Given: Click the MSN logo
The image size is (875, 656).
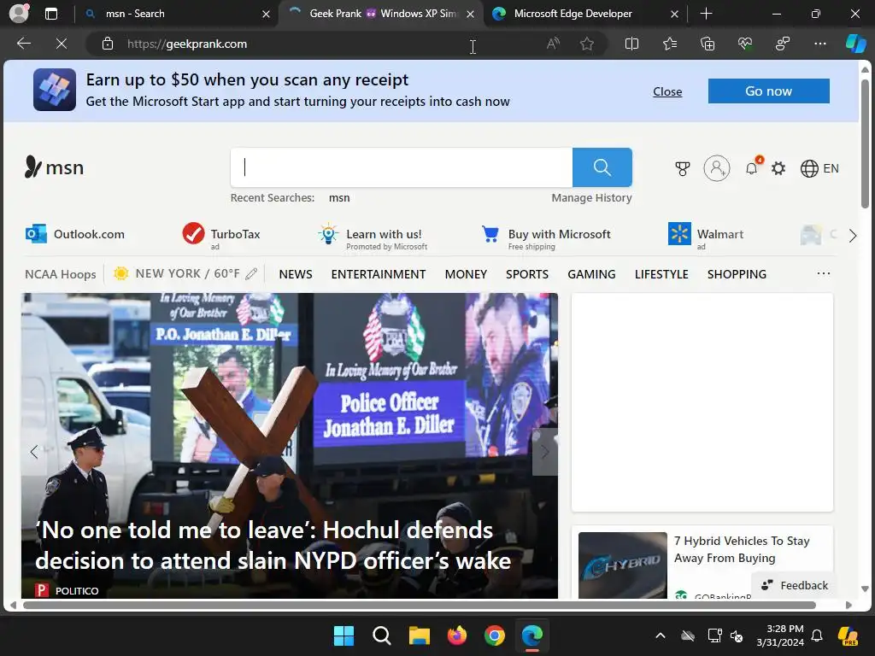Looking at the screenshot, I should pyautogui.click(x=54, y=167).
